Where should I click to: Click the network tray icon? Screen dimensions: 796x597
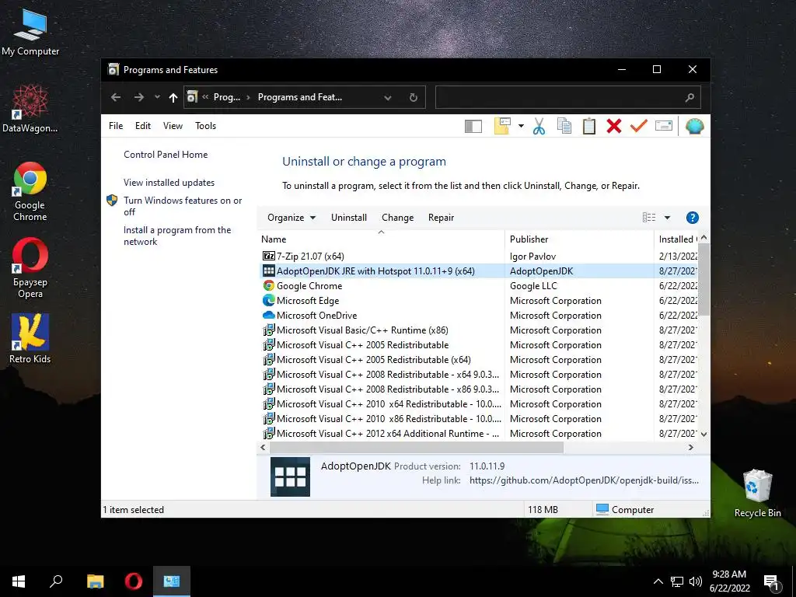click(677, 581)
